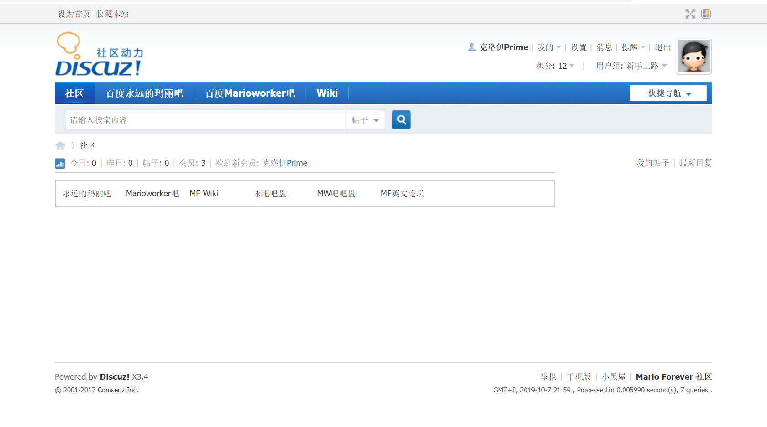Click the blue search magnifier button
The width and height of the screenshot is (767, 427).
(x=401, y=120)
